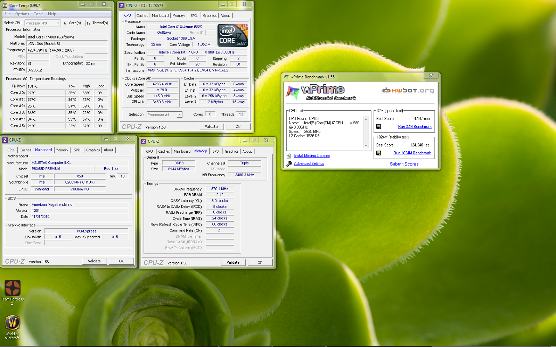Click the Manufacturer ASUSTeK Computer field

80,163
